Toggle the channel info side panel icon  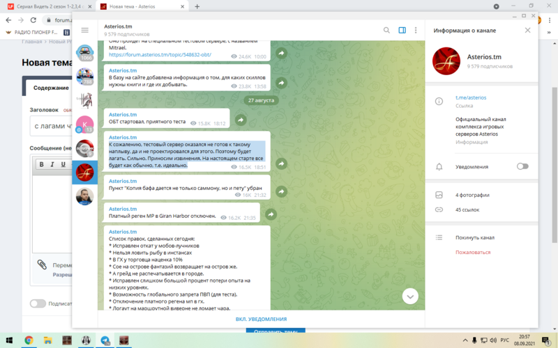point(402,30)
